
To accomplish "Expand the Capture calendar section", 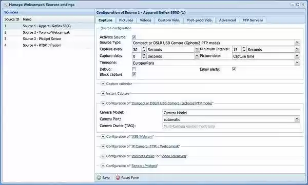I will 103,84.
